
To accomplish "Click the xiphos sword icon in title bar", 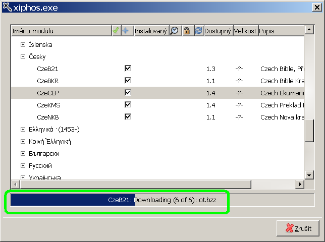I will 7,7.
